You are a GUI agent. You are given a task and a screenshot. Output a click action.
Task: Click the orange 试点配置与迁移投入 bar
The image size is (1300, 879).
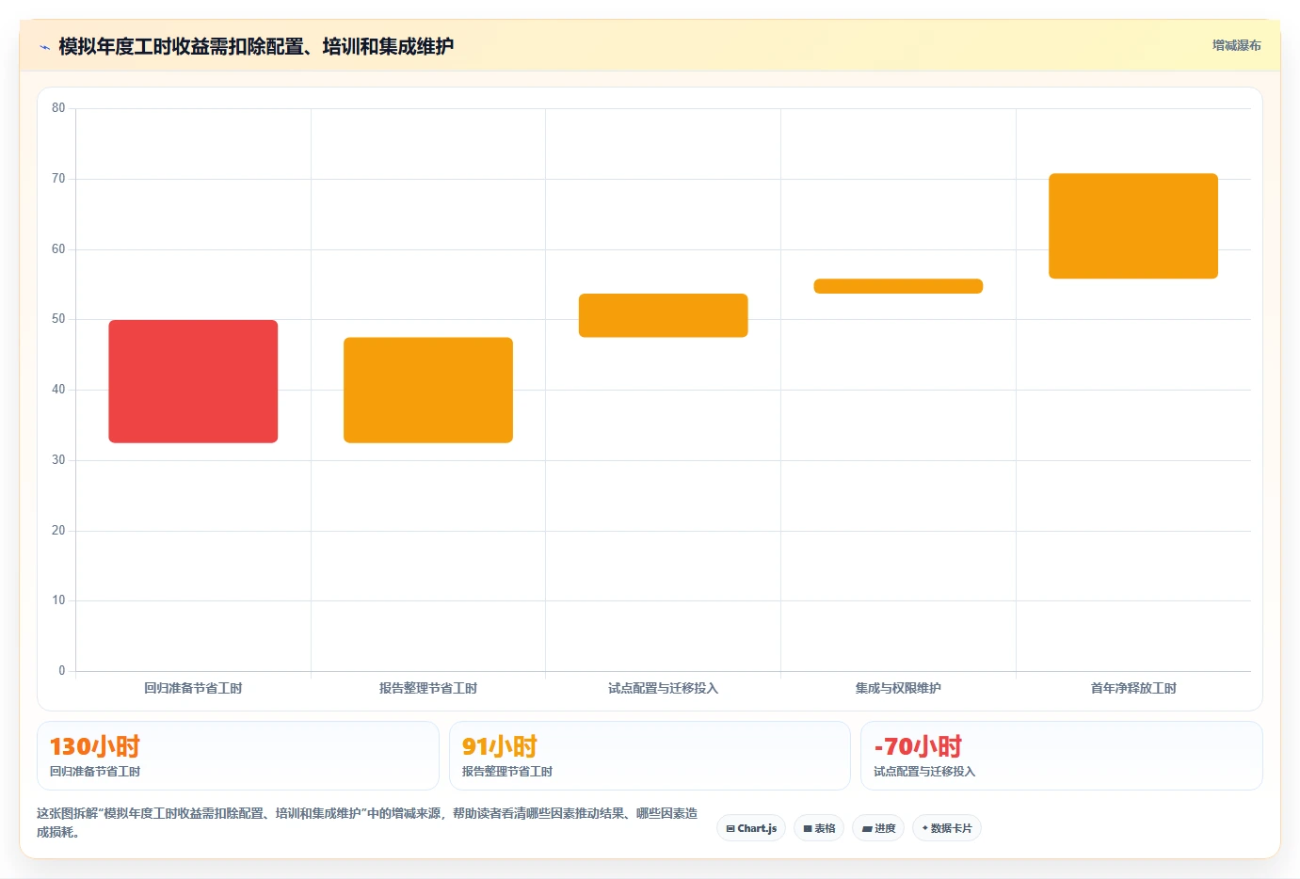click(x=664, y=315)
